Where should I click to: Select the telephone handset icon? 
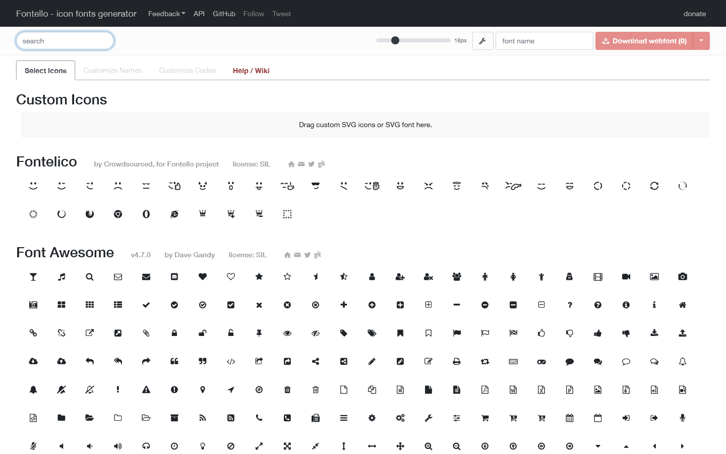click(x=259, y=418)
